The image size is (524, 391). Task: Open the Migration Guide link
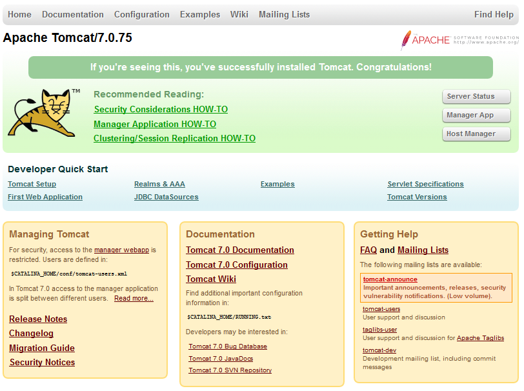[x=42, y=348]
